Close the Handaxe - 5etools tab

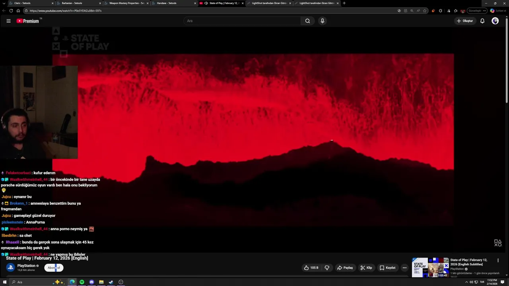point(195,3)
